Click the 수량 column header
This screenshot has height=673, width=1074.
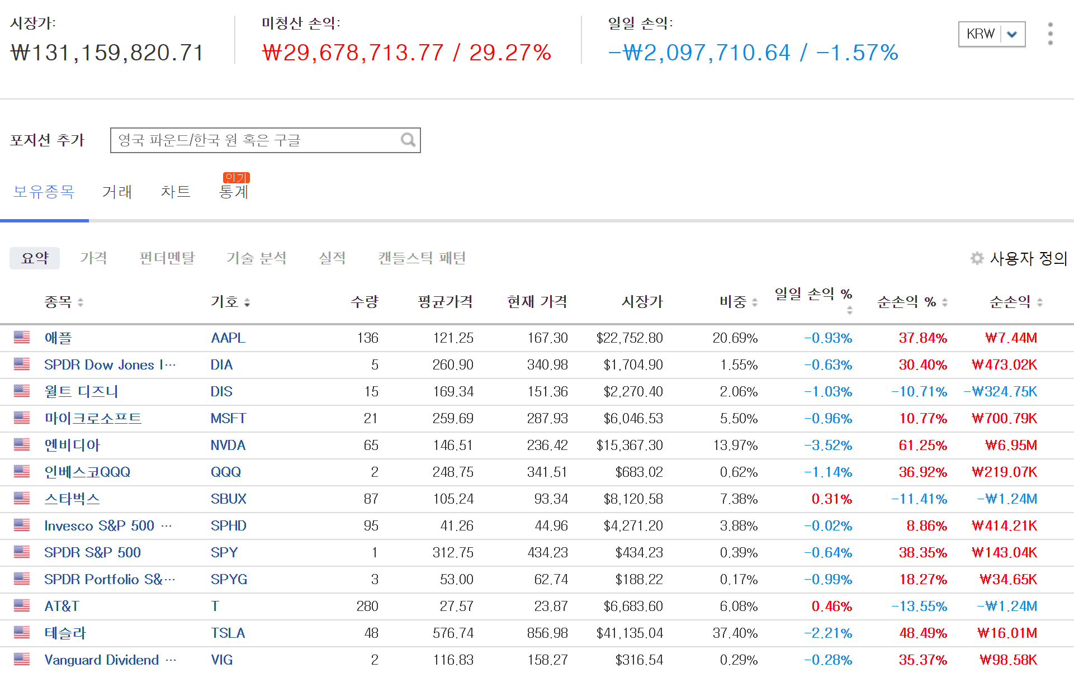[x=365, y=302]
